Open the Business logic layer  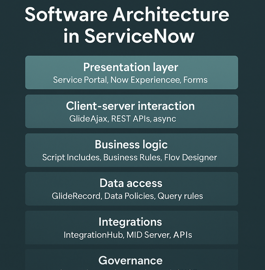coord(131,144)
